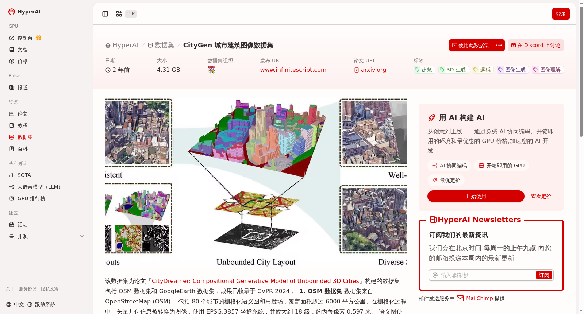584x314 pixels.
Task: Open the 查看定价 link
Action: (x=541, y=196)
